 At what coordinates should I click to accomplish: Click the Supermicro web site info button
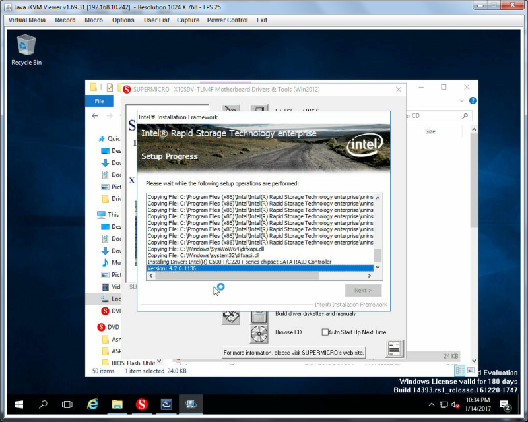pyautogui.click(x=294, y=353)
